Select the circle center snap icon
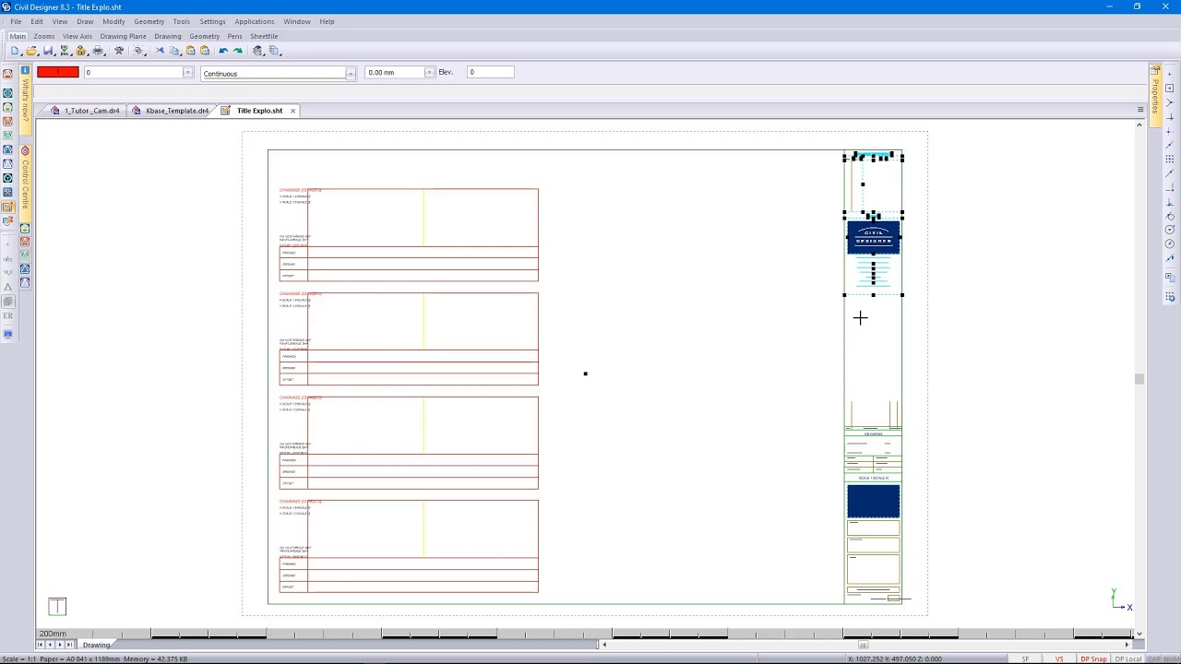The height and width of the screenshot is (664, 1181). click(1170, 229)
